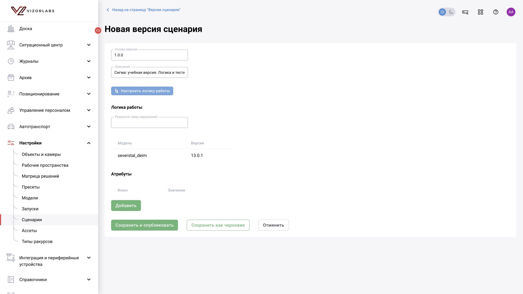The width and height of the screenshot is (523, 294).
Task: Expand Журналы chevron
Action: pyautogui.click(x=89, y=61)
